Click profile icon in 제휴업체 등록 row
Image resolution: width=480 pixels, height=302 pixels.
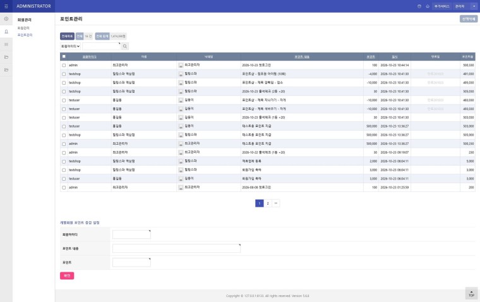point(181,161)
